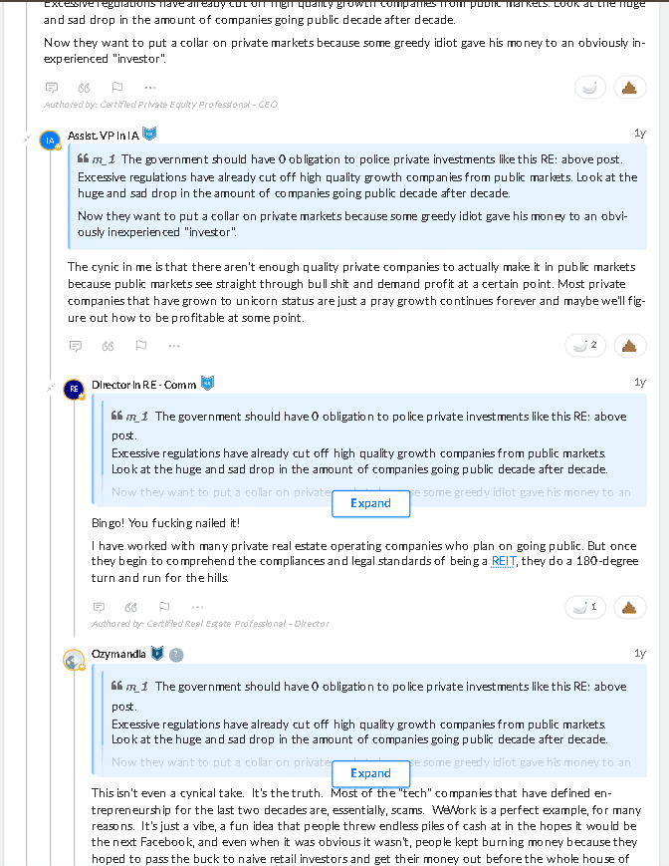Open the ellipsis menu under the Asst. VP comment
Viewport: 669px width, 866px height.
pos(174,346)
